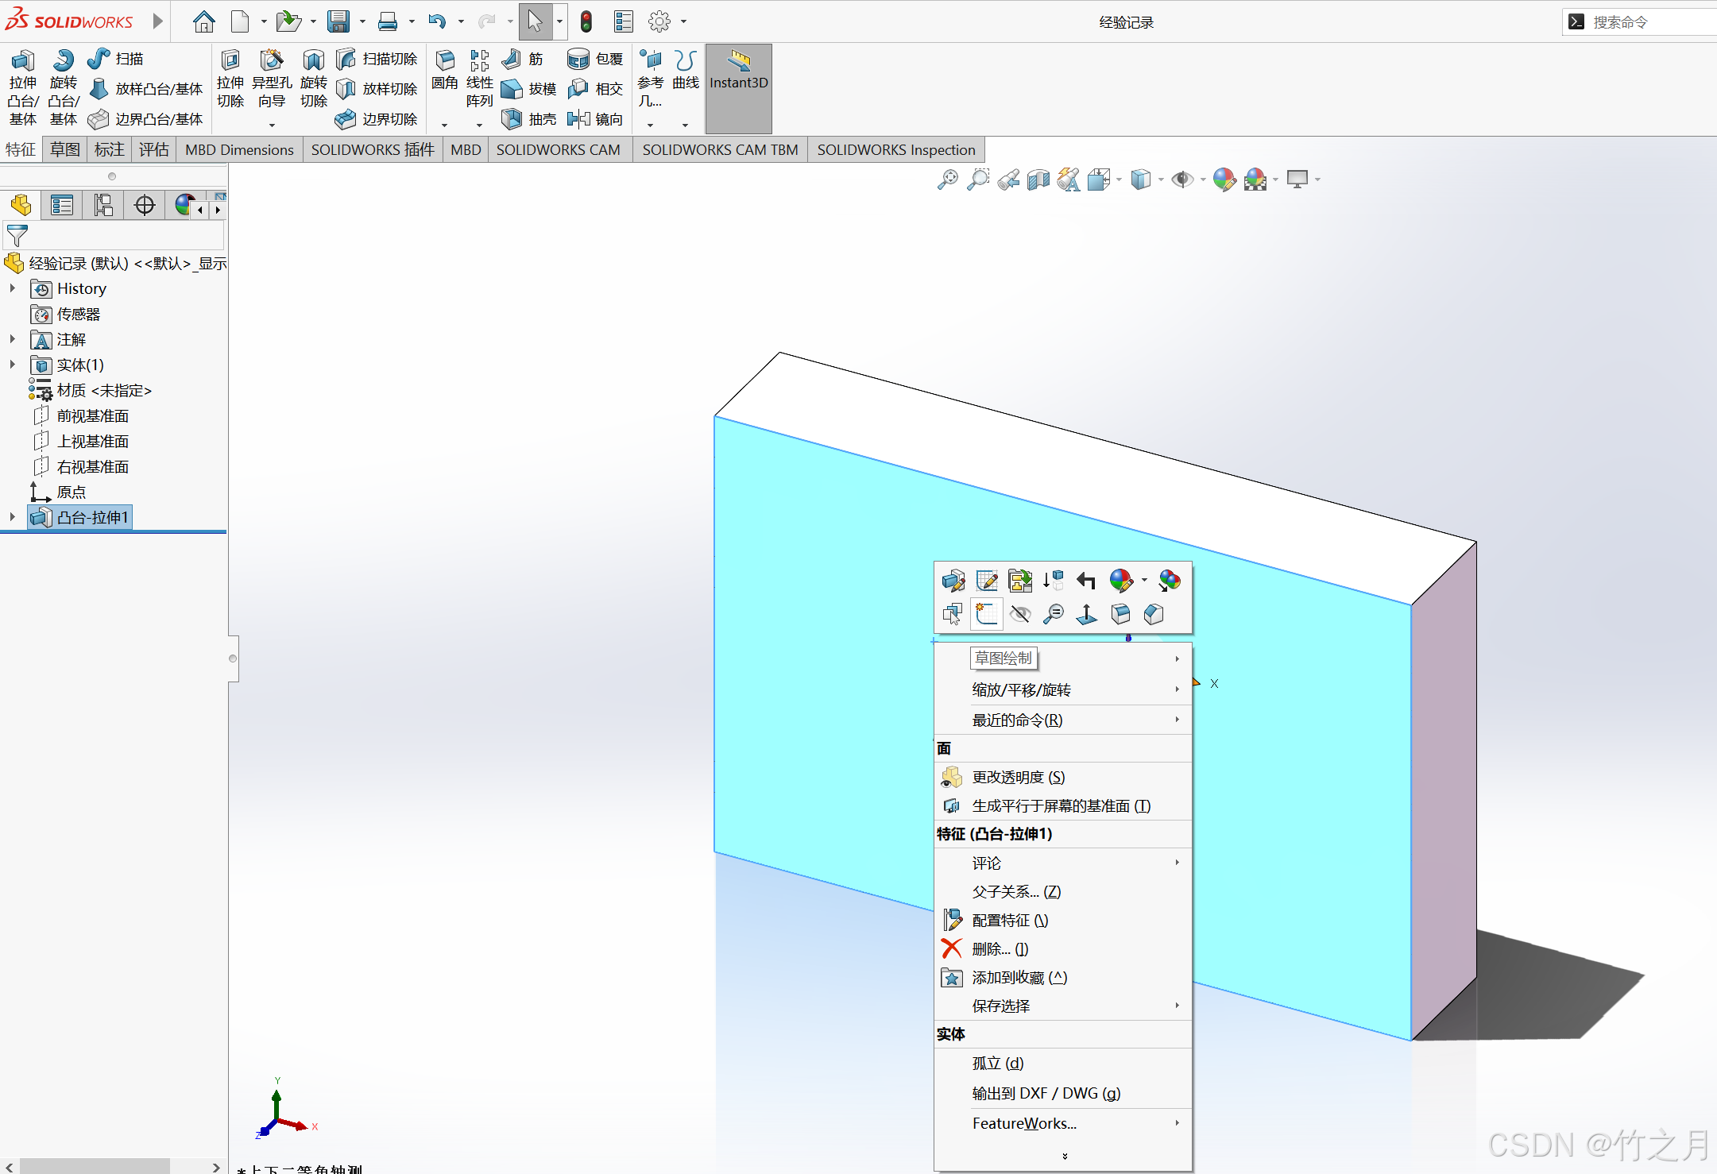The image size is (1717, 1174).
Task: Open the Display Style dropdown arrow
Action: tap(1161, 180)
